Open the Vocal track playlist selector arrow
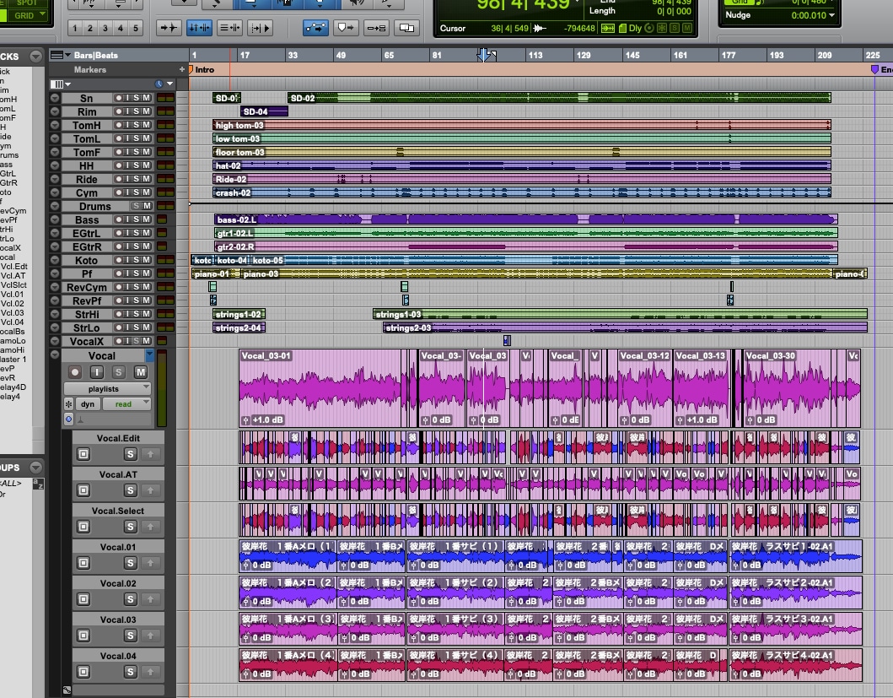Image resolution: width=893 pixels, height=698 pixels. click(149, 355)
